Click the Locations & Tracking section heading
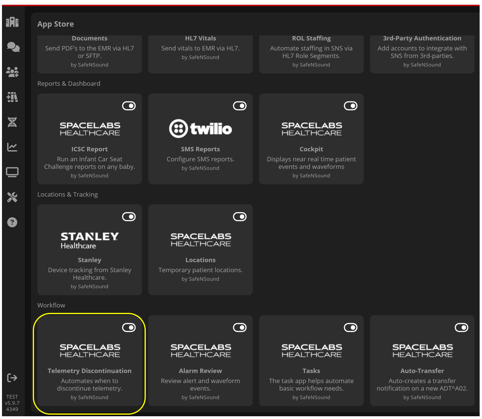The width and height of the screenshot is (482, 419). click(x=68, y=195)
